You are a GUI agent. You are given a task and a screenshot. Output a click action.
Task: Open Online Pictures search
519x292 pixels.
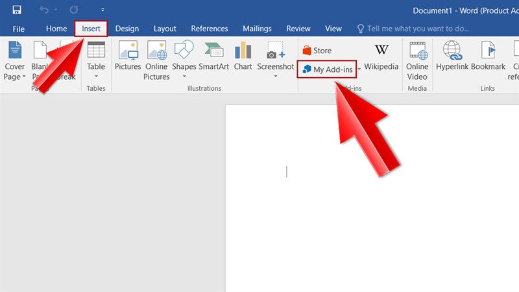click(x=156, y=60)
